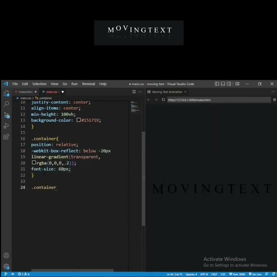This screenshot has width=277, height=277.
Task: Open errors and warnings in status bar
Action: [x=23, y=274]
